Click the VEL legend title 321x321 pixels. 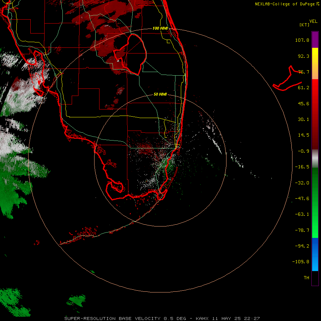coord(313,21)
